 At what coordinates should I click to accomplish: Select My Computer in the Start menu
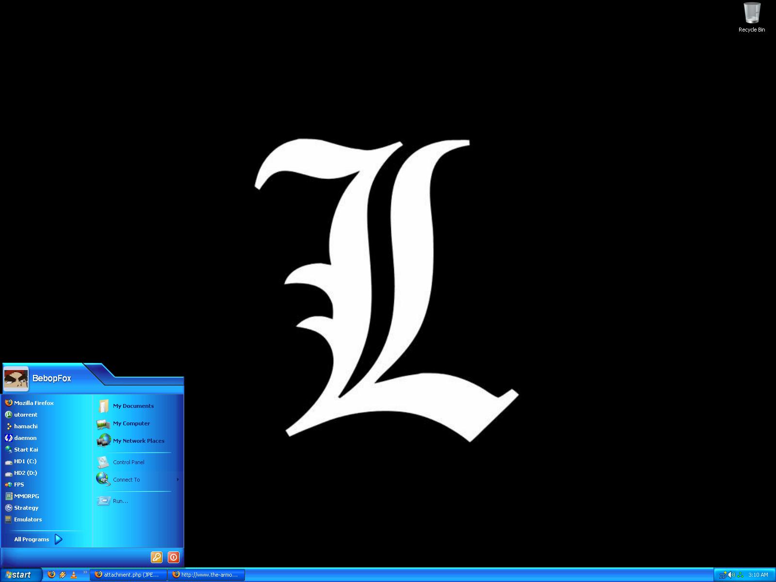131,423
